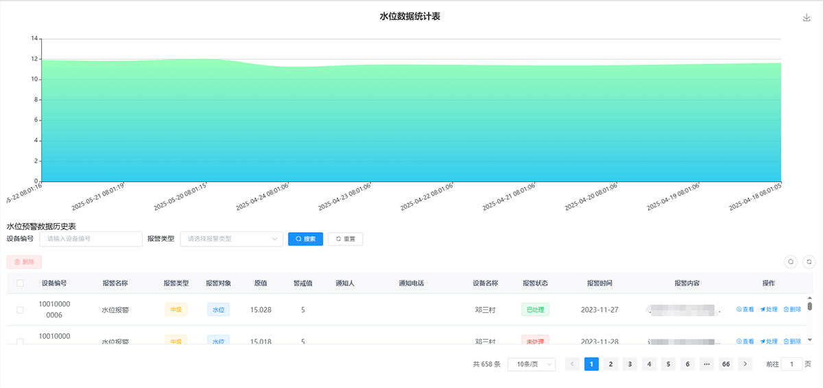The width and height of the screenshot is (823, 388).
Task: Click the round search toggle icon above table
Action: click(791, 261)
